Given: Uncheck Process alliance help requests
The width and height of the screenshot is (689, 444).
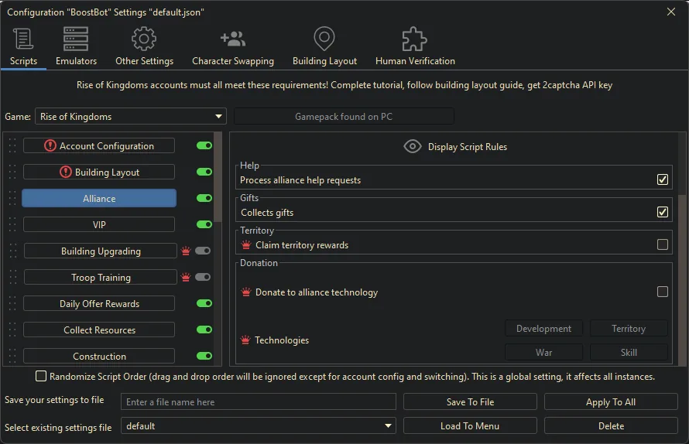Looking at the screenshot, I should click(662, 179).
